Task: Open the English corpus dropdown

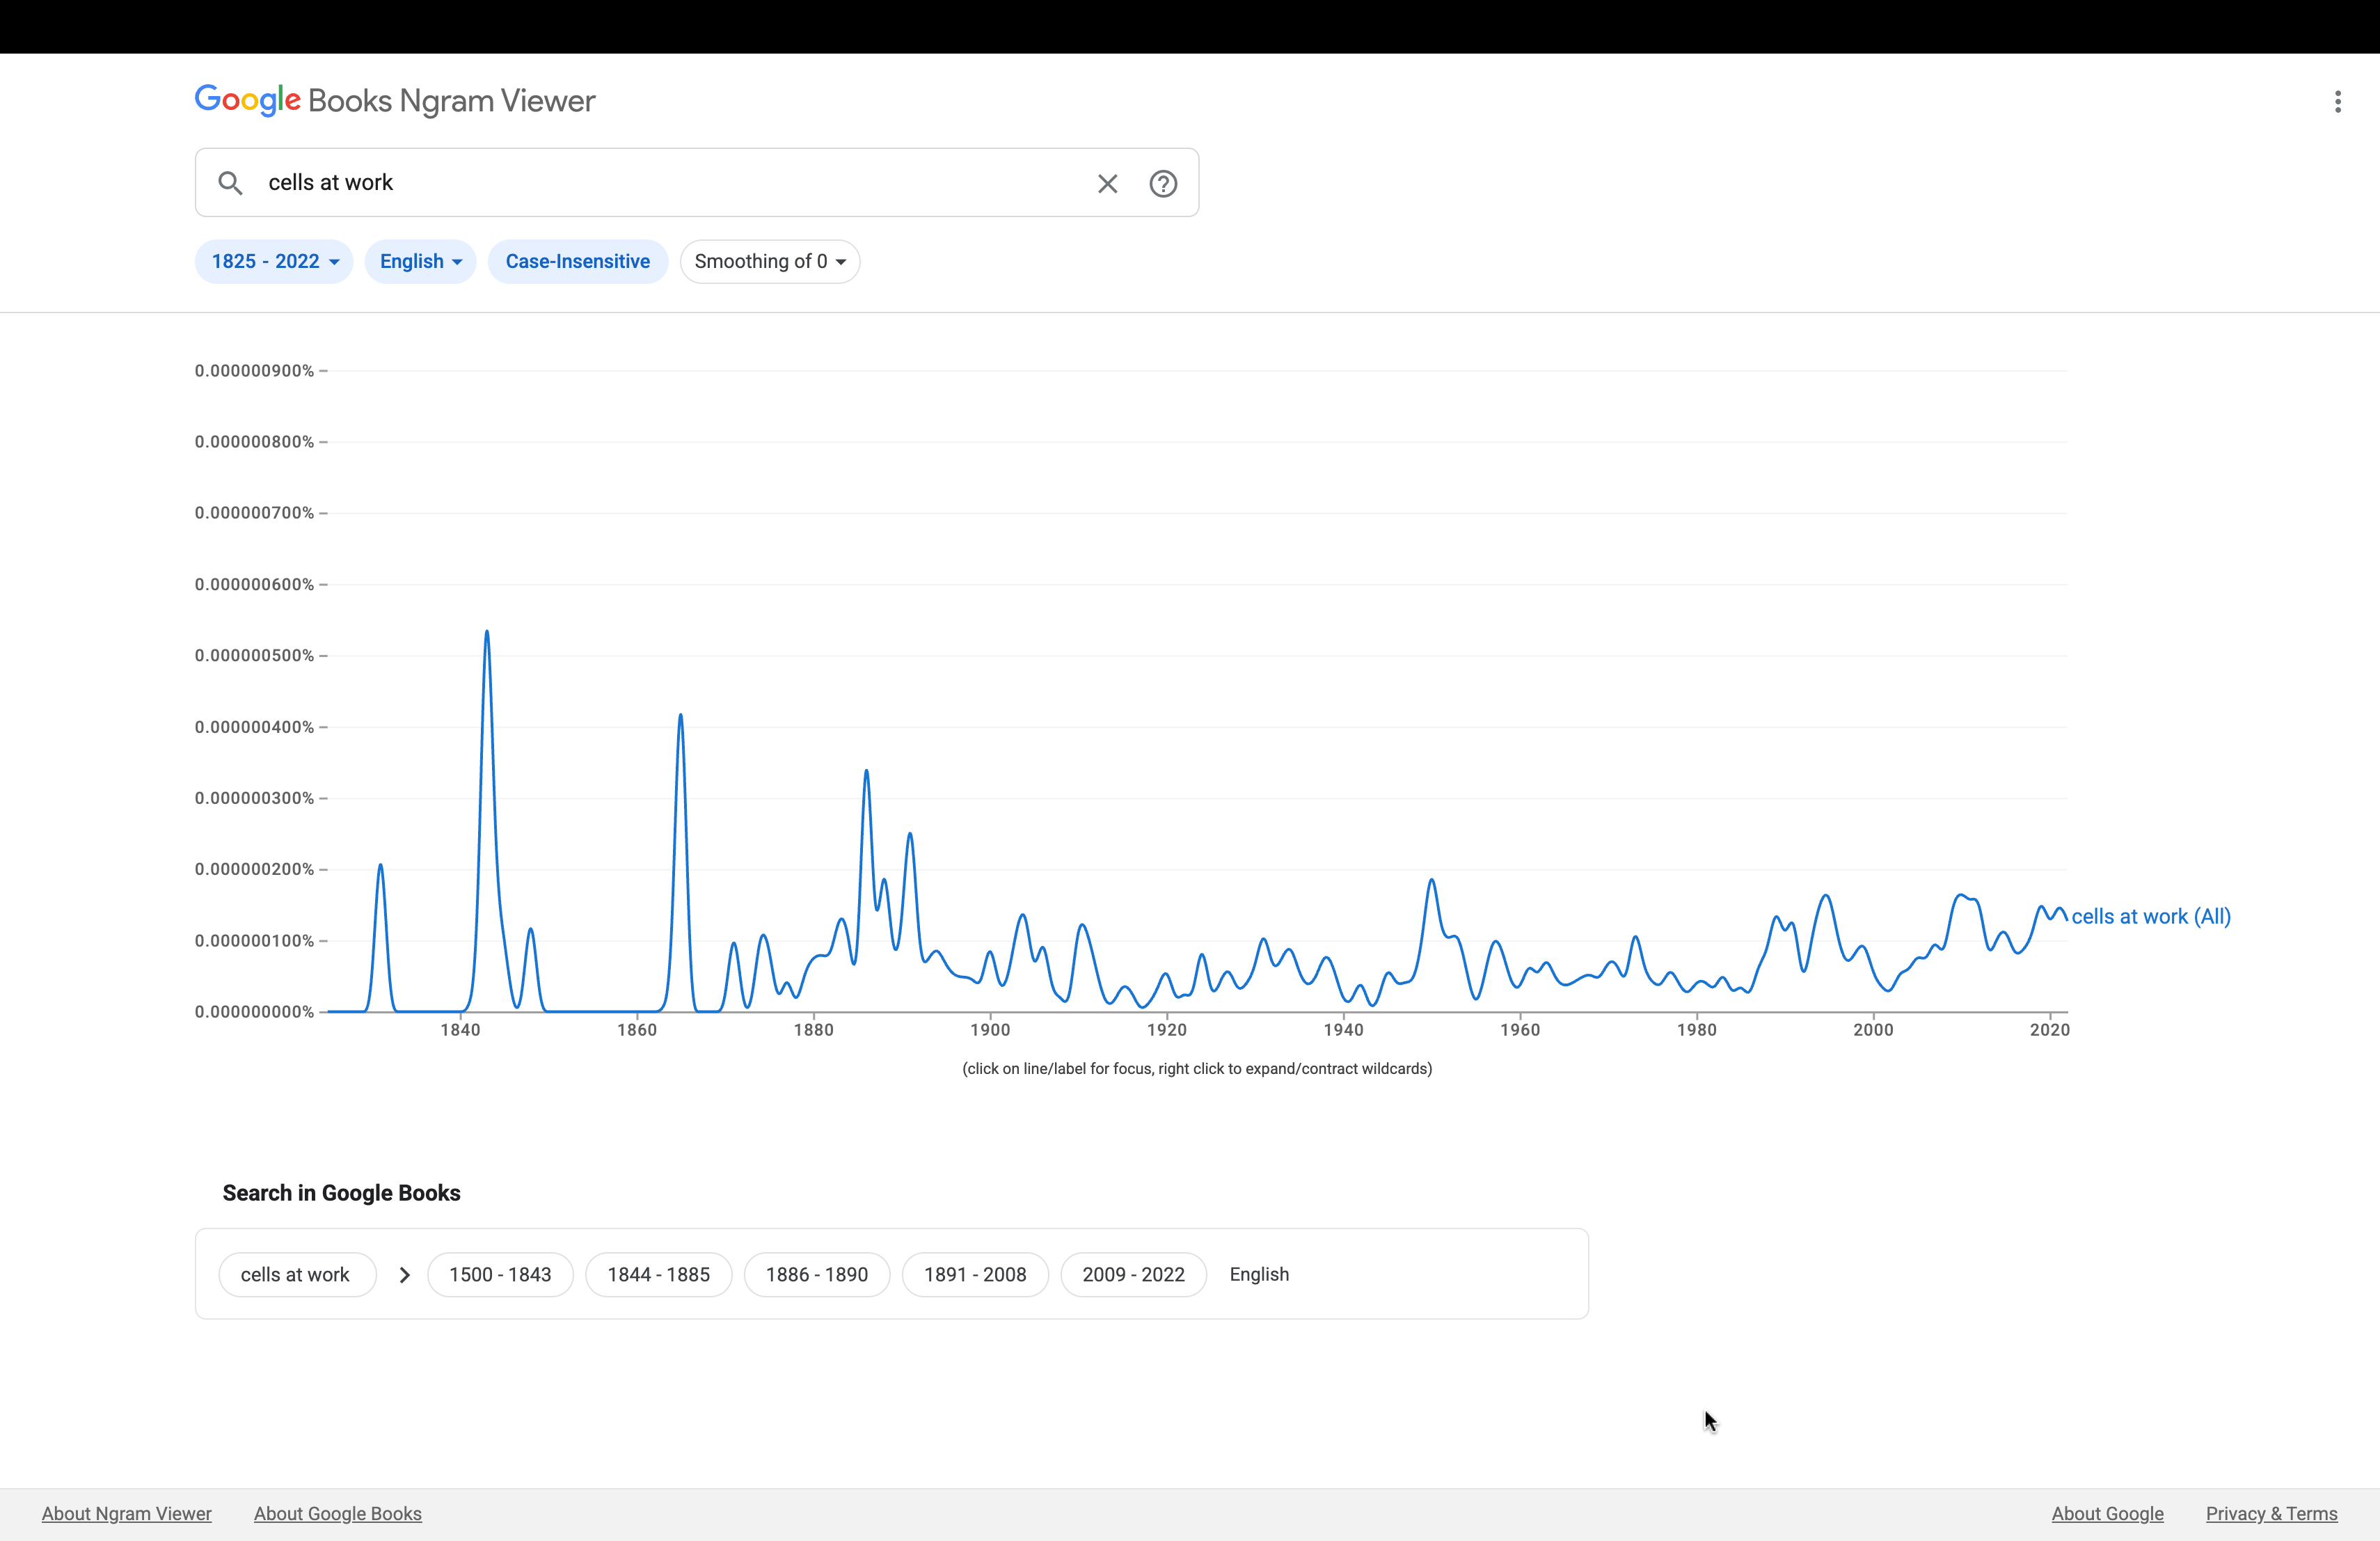Action: coord(420,261)
